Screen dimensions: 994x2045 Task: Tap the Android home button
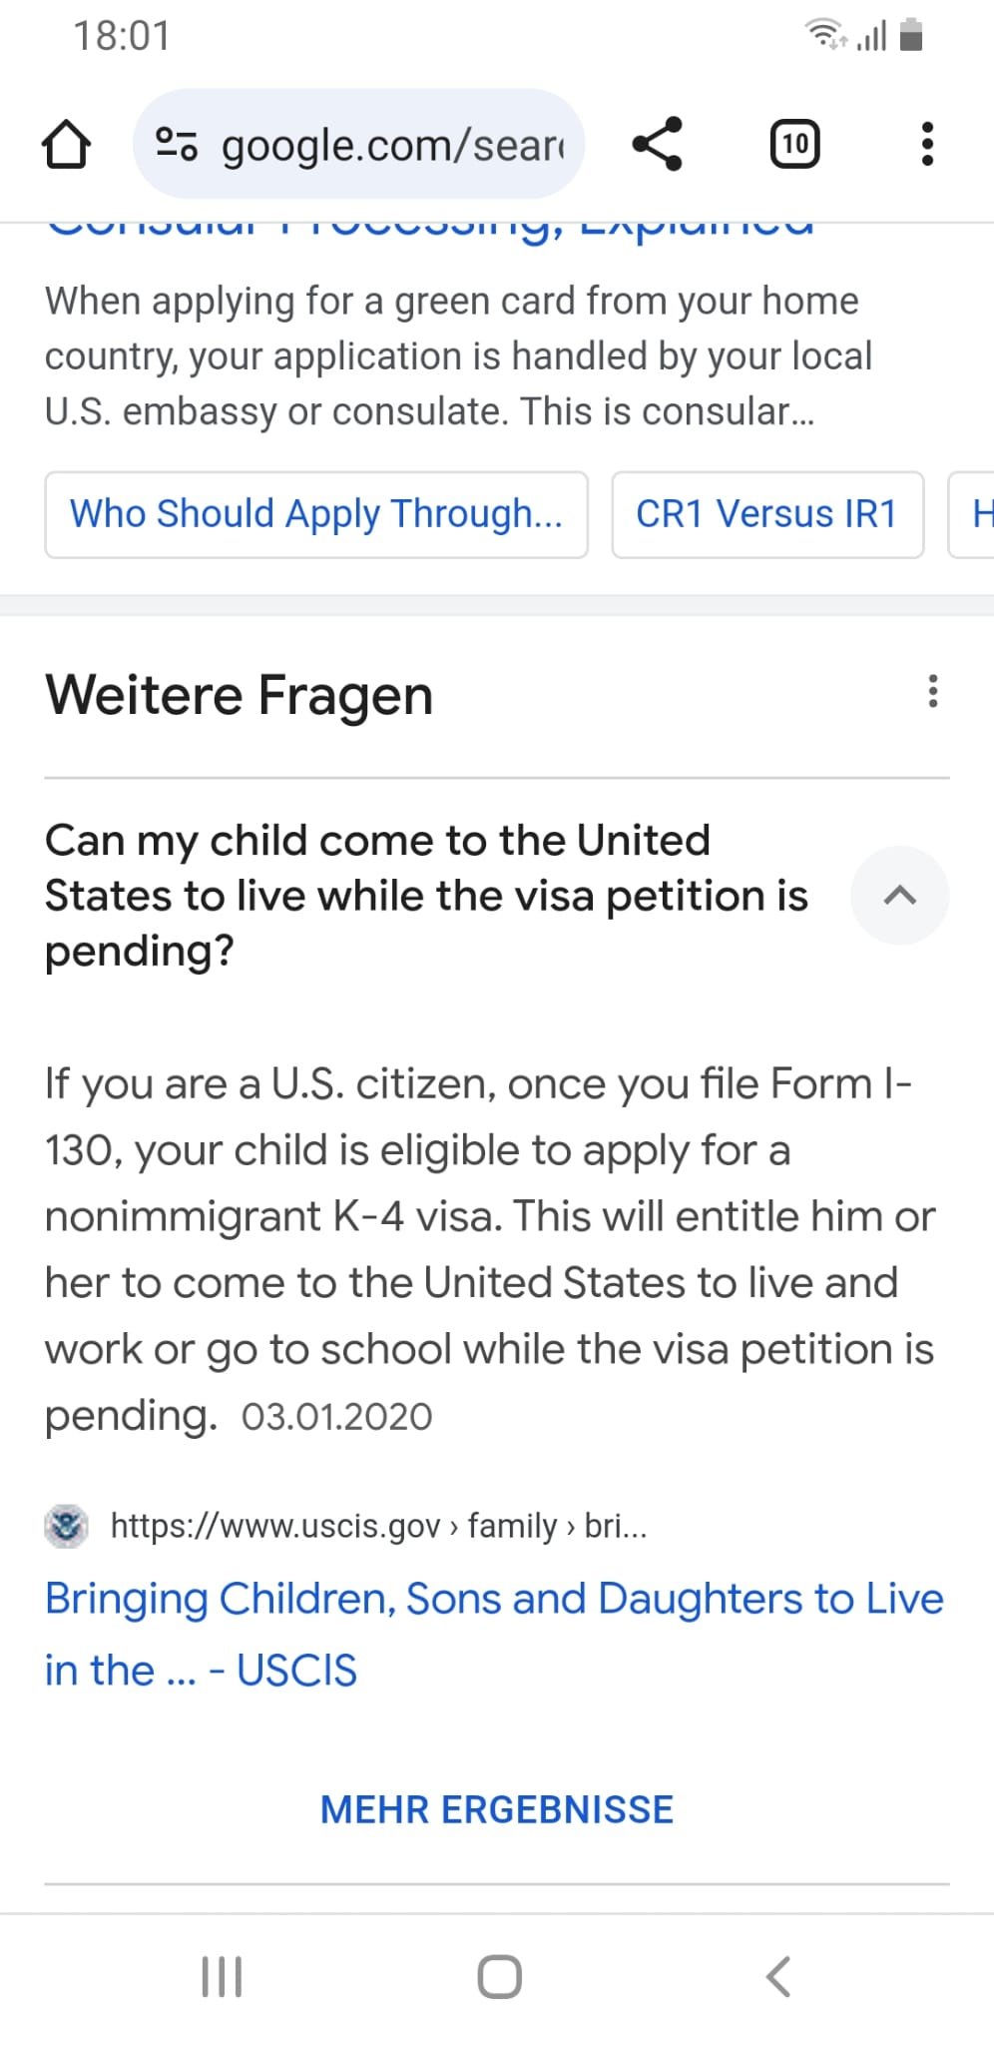click(499, 1976)
